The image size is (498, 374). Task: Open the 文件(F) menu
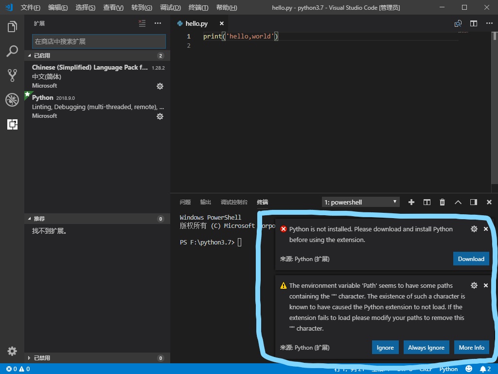31,7
